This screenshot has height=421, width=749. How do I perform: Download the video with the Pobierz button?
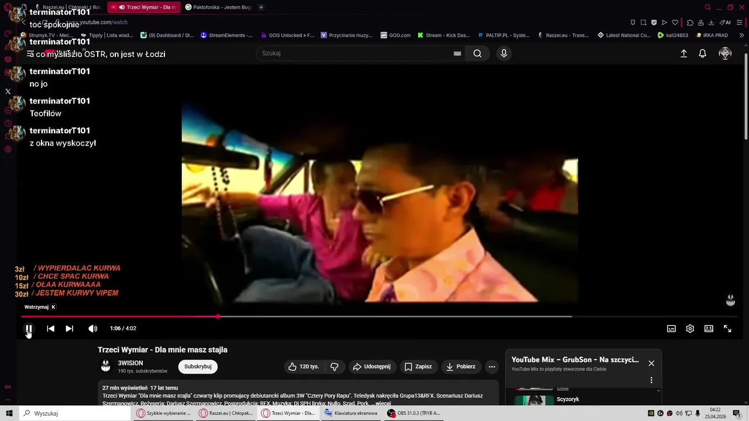461,367
